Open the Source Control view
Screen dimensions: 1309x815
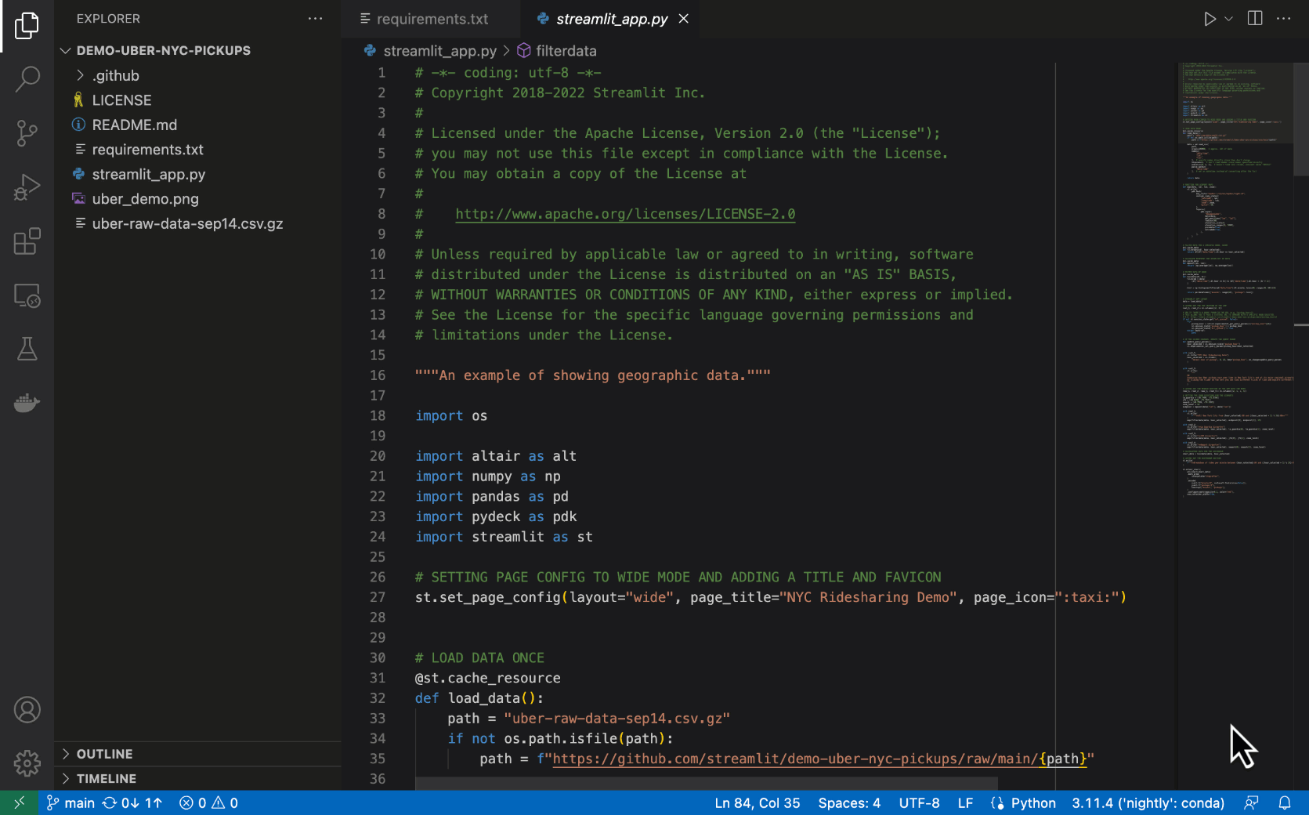27,133
